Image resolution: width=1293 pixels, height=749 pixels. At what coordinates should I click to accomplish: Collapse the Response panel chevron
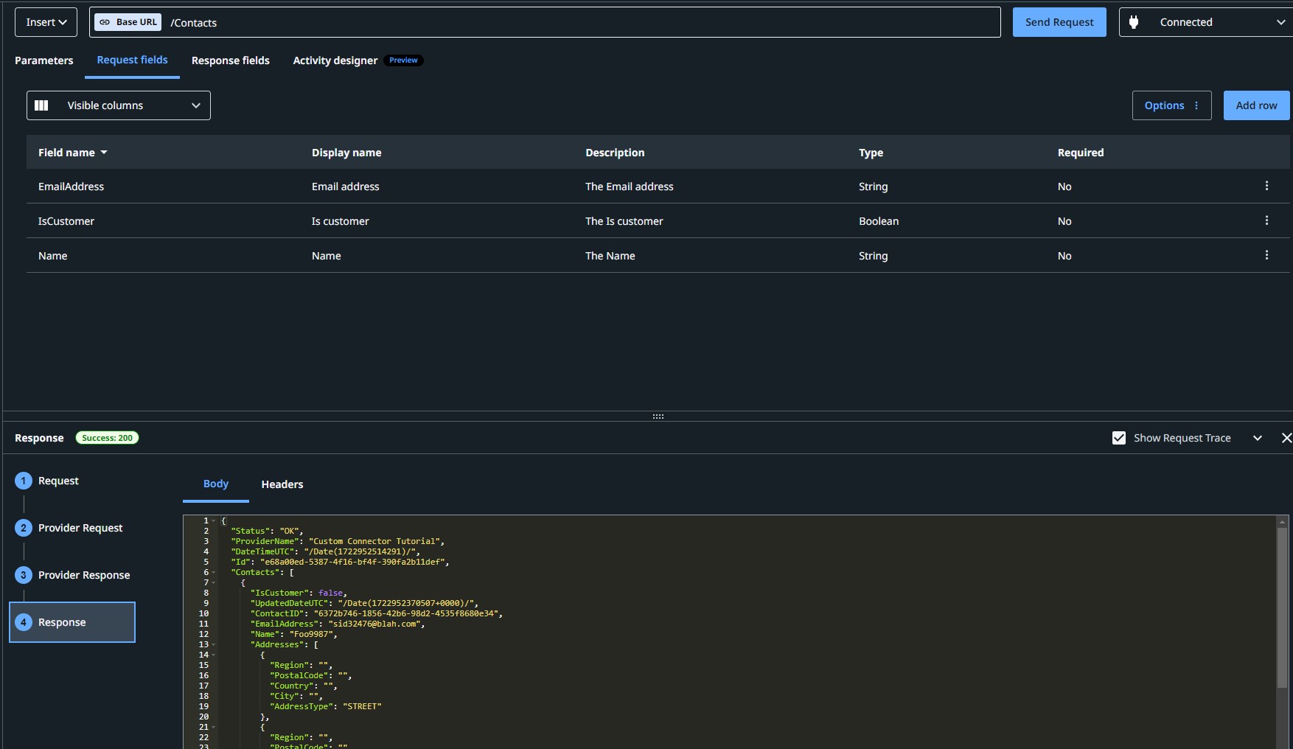click(1258, 438)
